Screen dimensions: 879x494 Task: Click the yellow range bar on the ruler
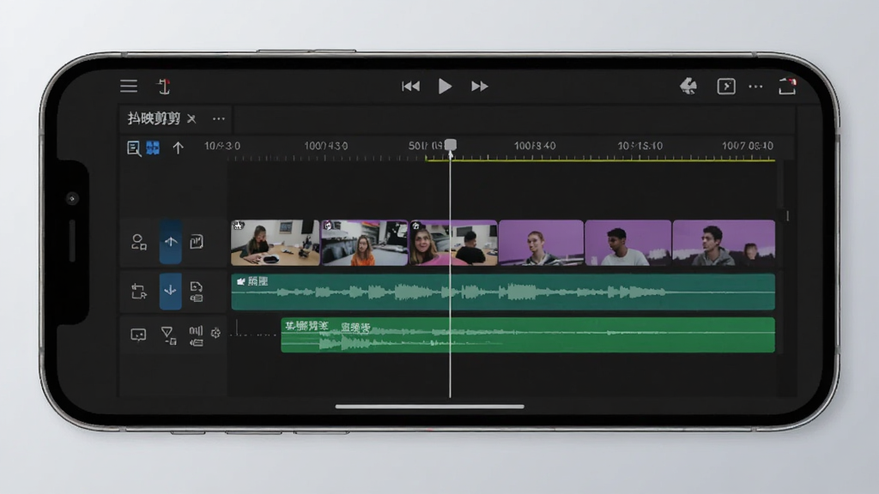pyautogui.click(x=600, y=160)
